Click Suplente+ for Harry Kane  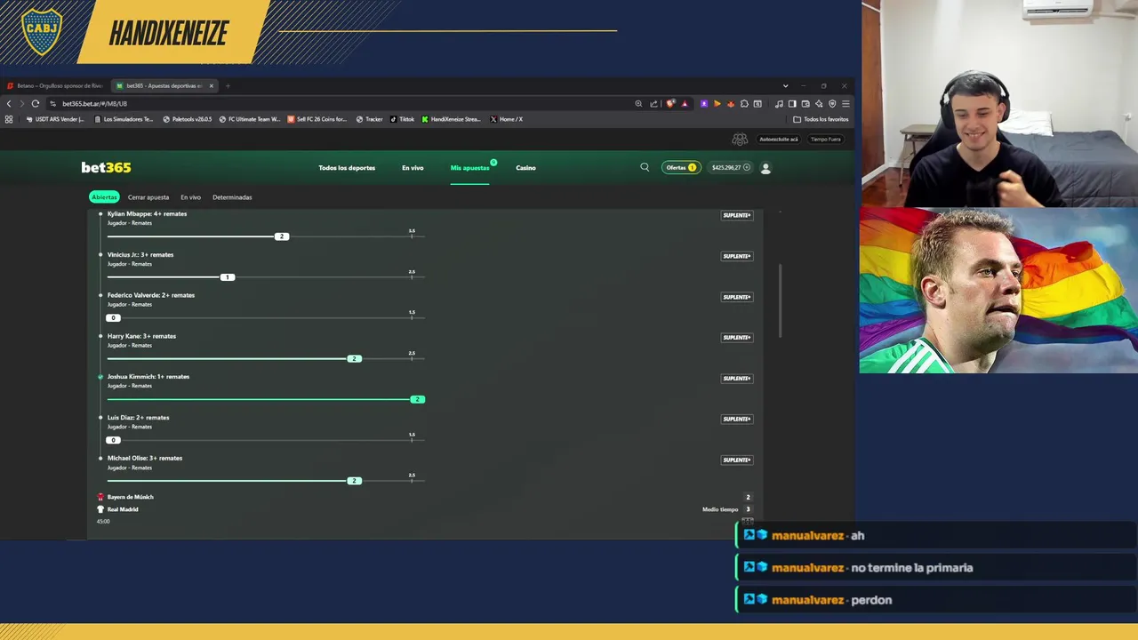[x=737, y=338]
